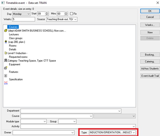Select the Details heading
Image resolution: width=160 pixels, height=136 pixels.
click(x=13, y=49)
